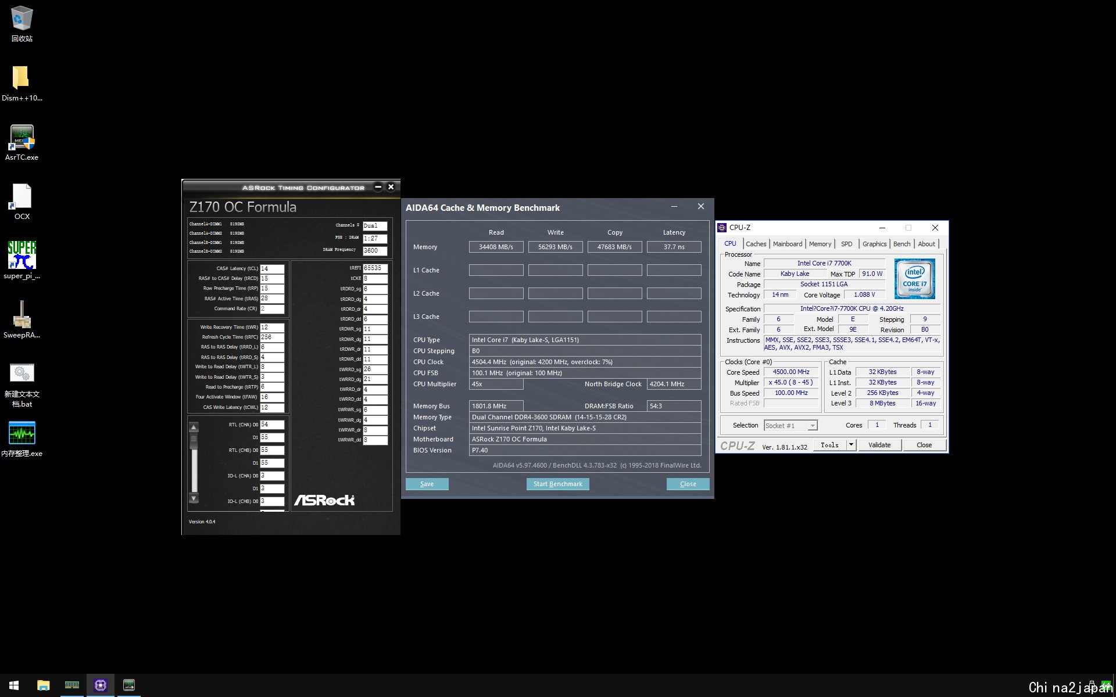Click the Memory Latency result 37.7 ns

[674, 247]
